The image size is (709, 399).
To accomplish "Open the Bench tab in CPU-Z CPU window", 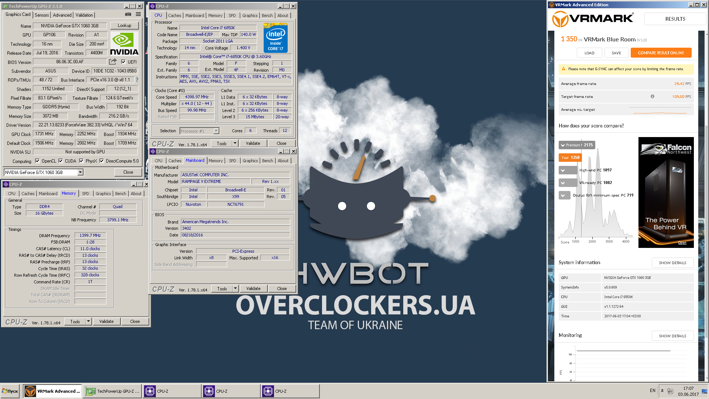I will [267, 15].
